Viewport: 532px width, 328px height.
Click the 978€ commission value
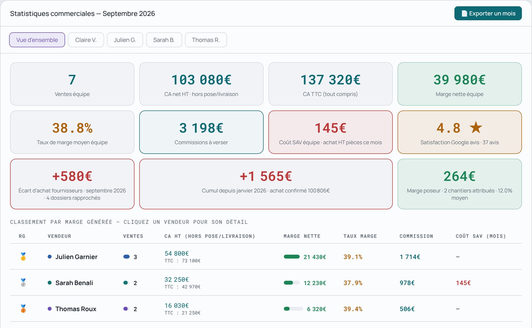[407, 283]
